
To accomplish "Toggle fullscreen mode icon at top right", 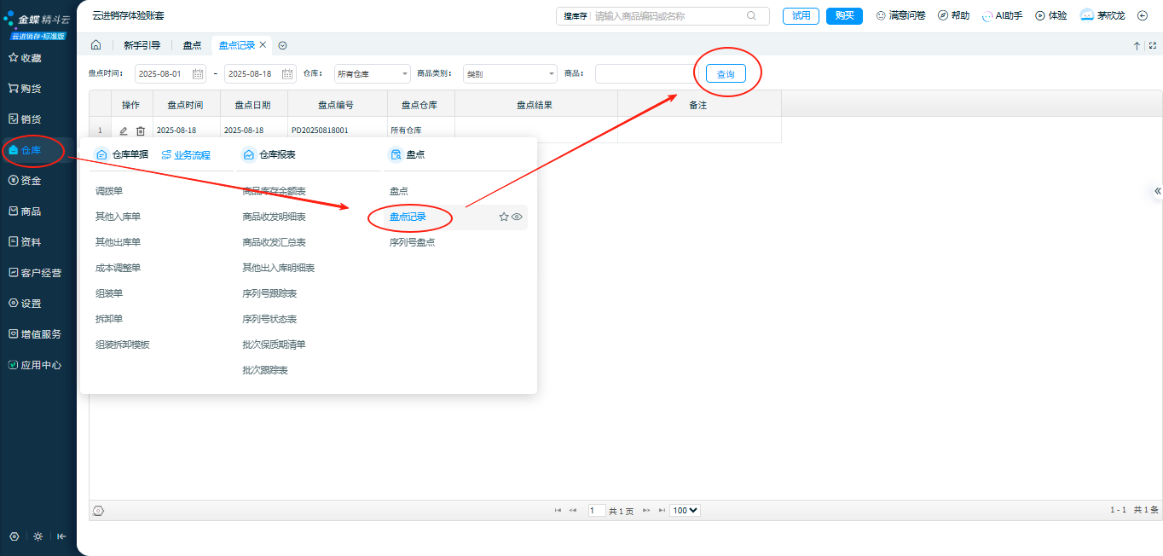I will pyautogui.click(x=1153, y=46).
